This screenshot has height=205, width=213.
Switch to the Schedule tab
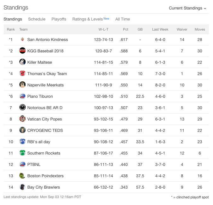[37, 19]
